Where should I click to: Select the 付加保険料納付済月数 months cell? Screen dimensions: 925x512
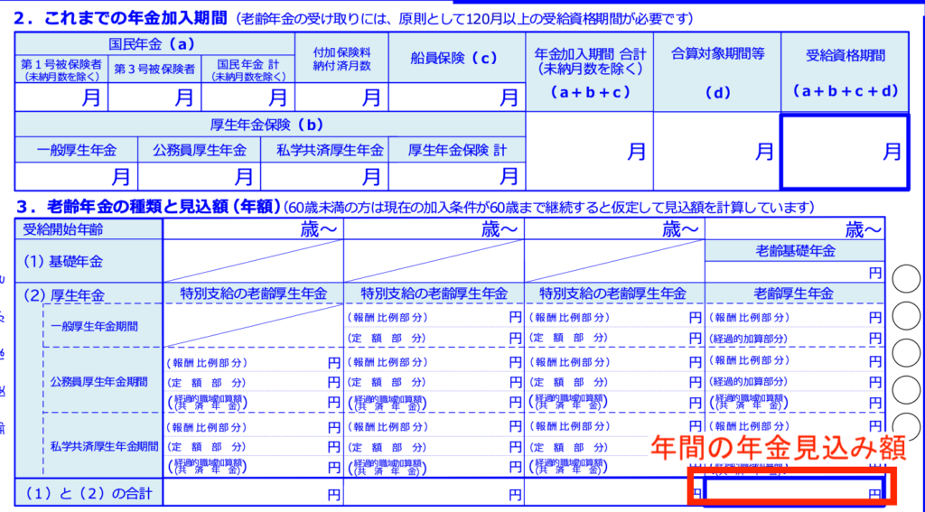pos(342,98)
